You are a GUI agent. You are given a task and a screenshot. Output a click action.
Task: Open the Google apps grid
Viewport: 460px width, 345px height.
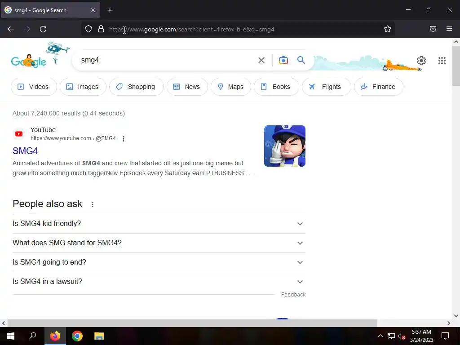pyautogui.click(x=442, y=61)
